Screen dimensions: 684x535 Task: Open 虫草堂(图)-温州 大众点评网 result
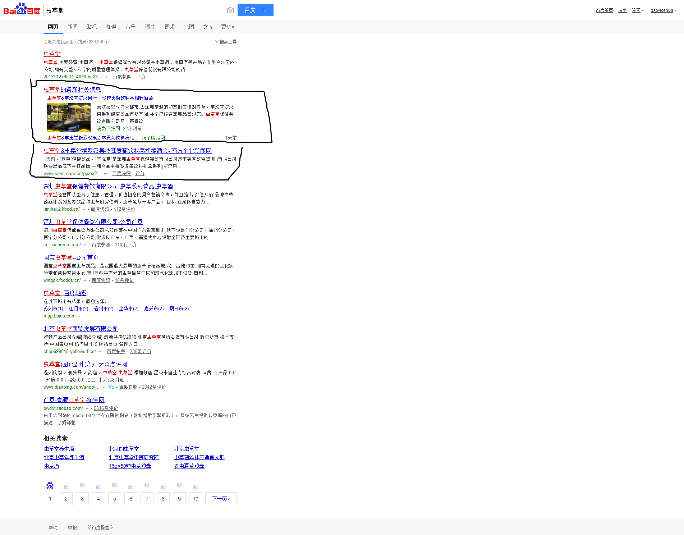pyautogui.click(x=85, y=364)
